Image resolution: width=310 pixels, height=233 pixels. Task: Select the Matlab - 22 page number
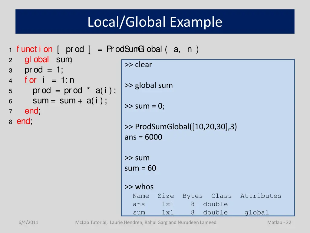point(279,222)
